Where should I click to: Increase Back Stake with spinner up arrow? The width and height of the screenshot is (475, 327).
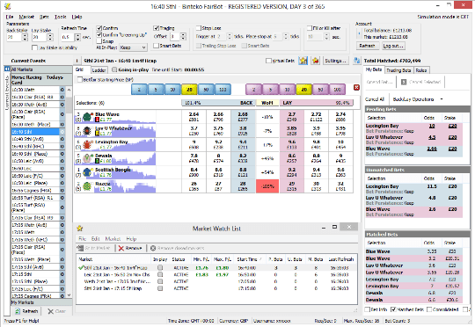(x=25, y=35)
